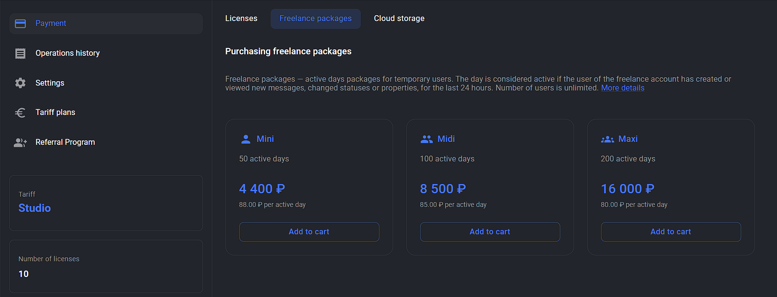Viewport: 777px width, 297px height.
Task: Click the Number of licenses label
Action: click(49, 259)
